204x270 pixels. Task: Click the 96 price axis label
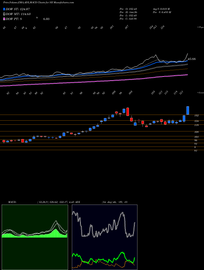[x=196, y=140]
